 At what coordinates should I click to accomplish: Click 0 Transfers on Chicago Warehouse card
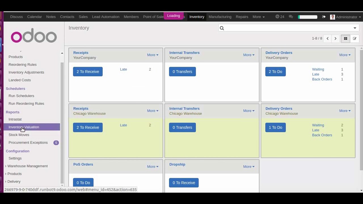pos(182,127)
